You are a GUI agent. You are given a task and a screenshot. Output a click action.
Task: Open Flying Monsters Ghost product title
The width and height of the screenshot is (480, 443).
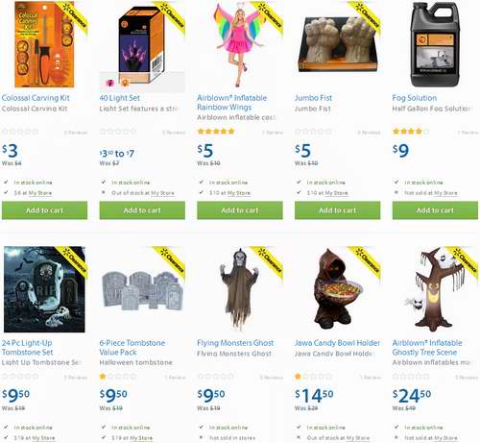tap(235, 343)
